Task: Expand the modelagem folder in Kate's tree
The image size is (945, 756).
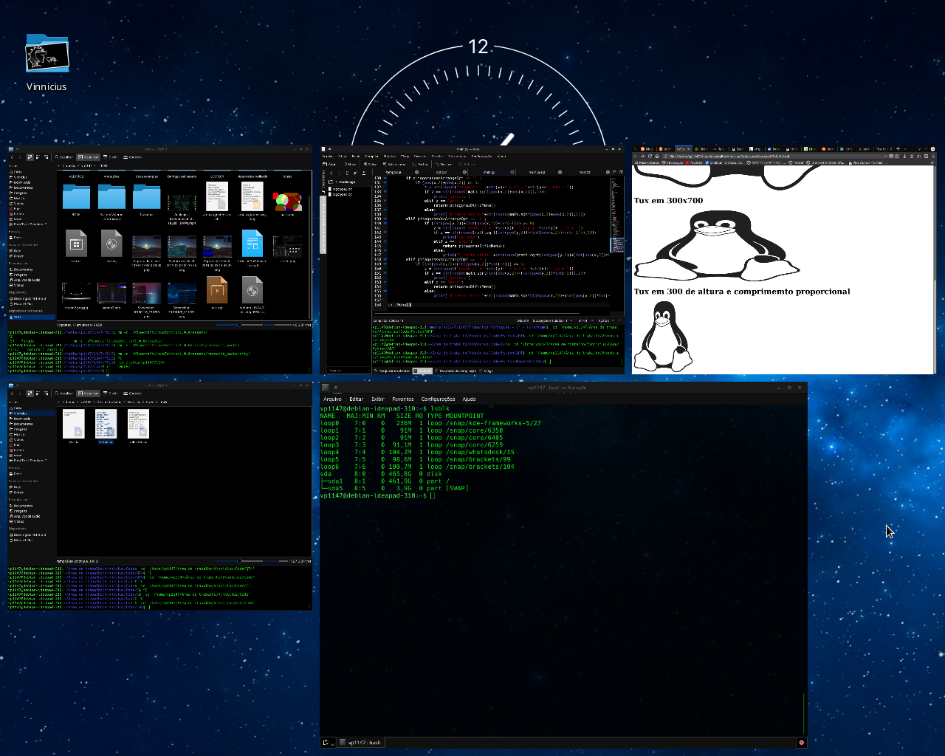Action: [338, 182]
